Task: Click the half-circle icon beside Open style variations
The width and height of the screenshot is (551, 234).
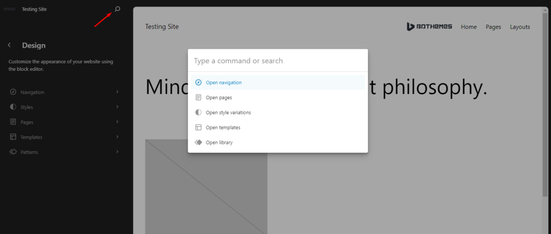Action: pyautogui.click(x=198, y=113)
